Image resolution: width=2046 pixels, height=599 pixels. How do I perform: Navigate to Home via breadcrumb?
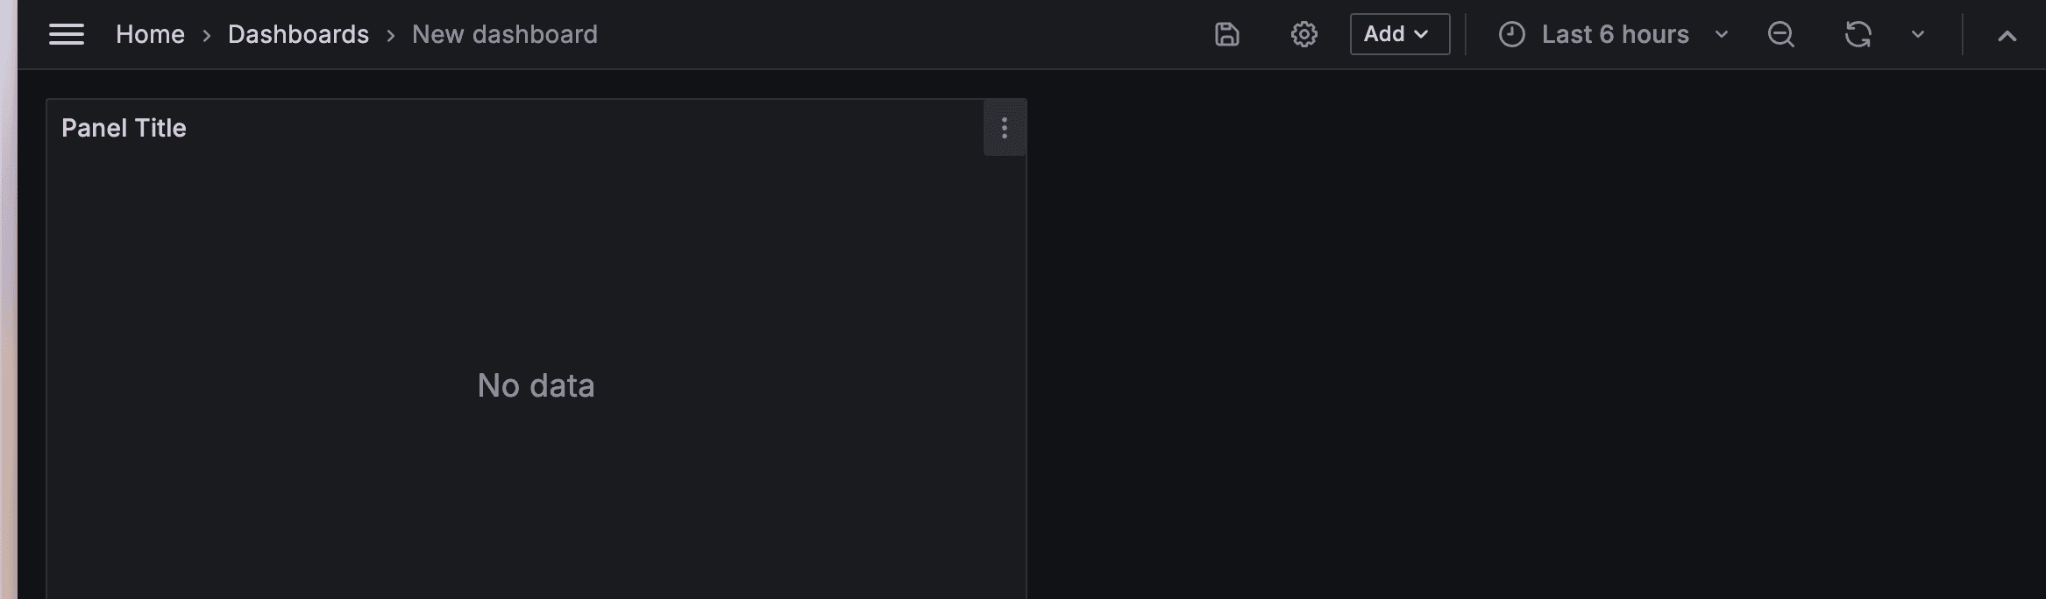pyautogui.click(x=150, y=34)
